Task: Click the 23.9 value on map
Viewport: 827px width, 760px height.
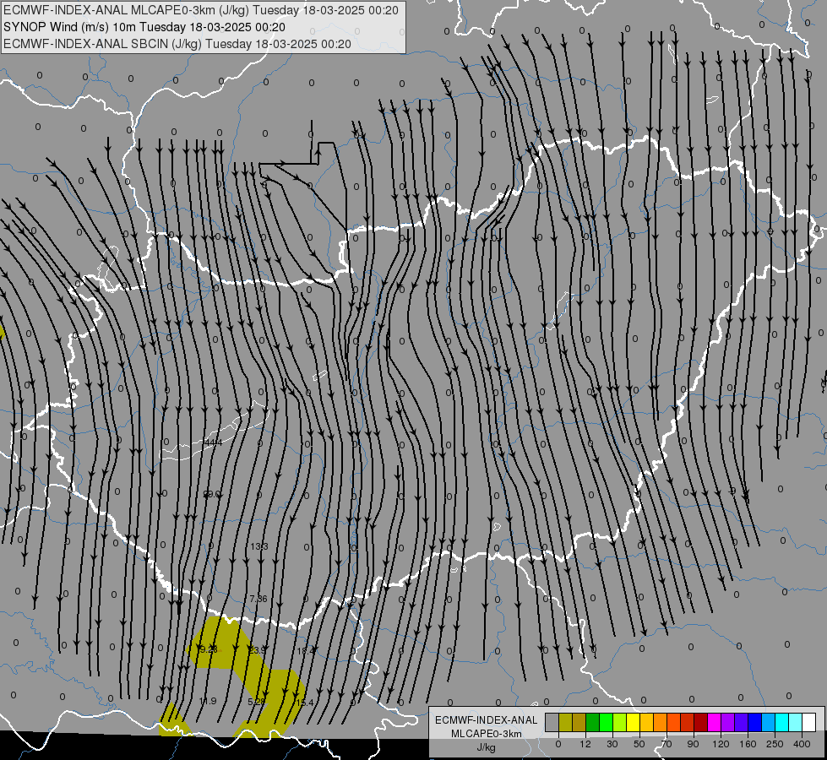Action: [258, 650]
